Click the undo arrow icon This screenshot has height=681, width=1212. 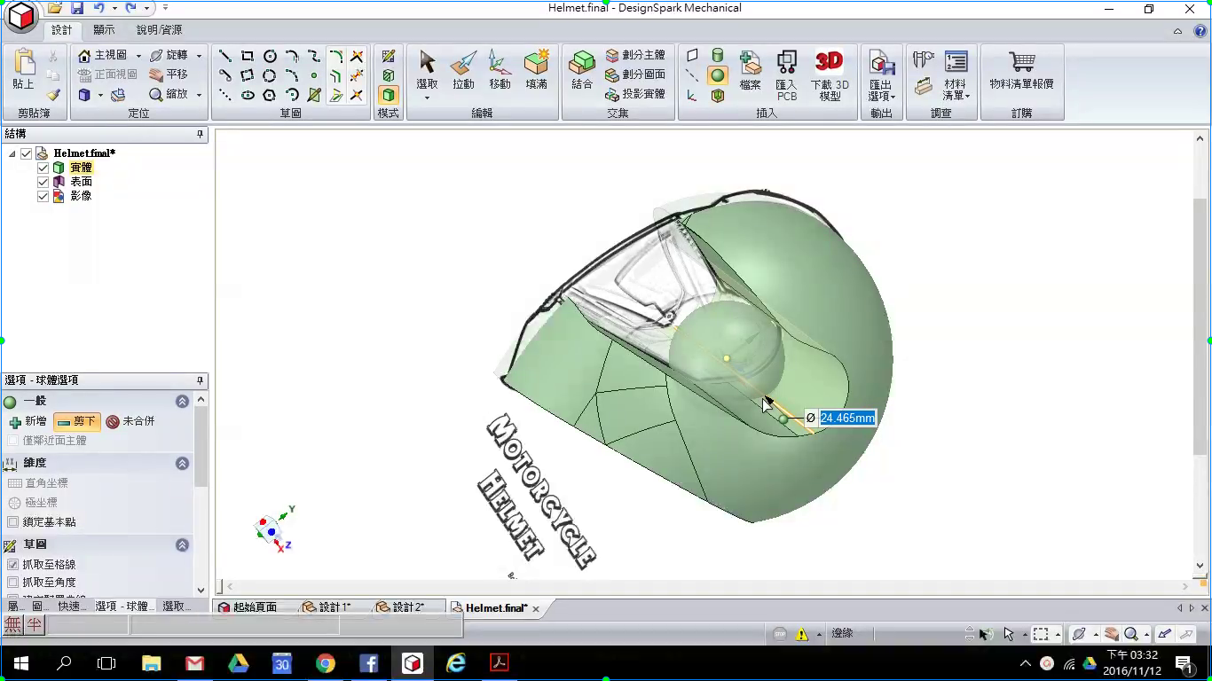tap(98, 8)
